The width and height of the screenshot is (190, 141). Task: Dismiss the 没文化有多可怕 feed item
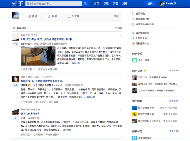pyautogui.click(x=121, y=110)
